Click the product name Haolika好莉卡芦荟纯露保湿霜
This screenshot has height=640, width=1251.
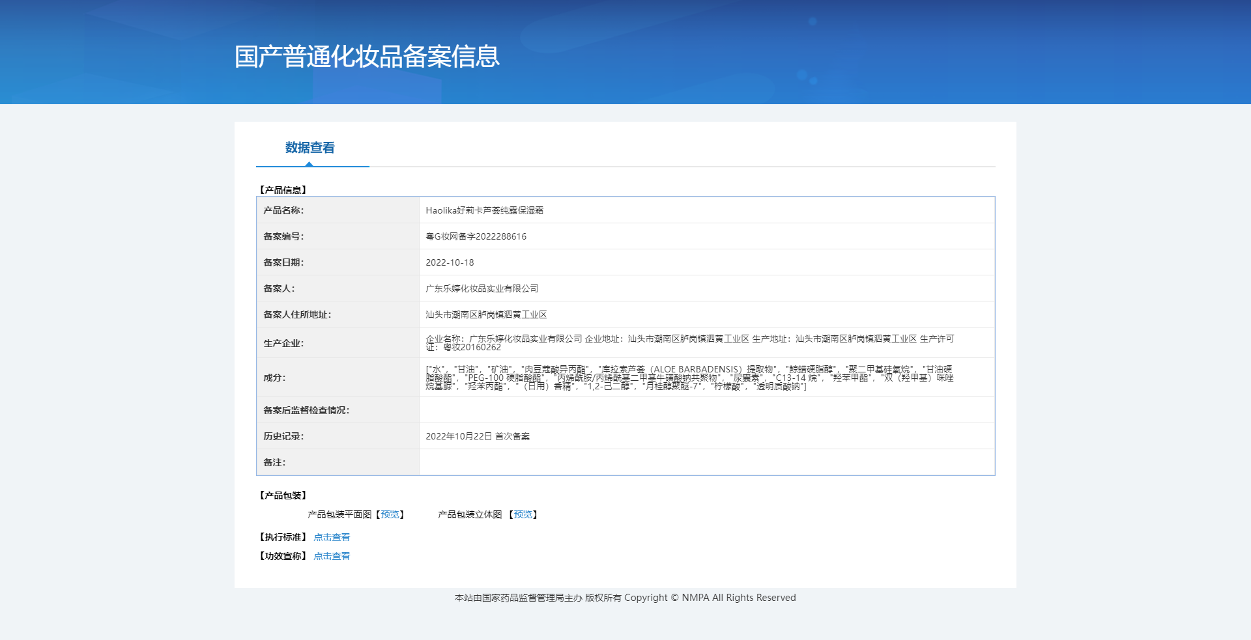(484, 210)
